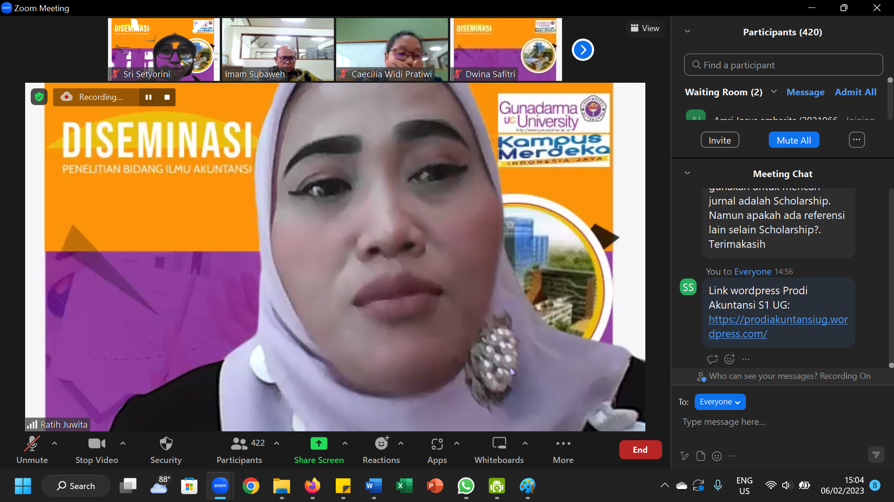Select Dwina Safitri video thumbnail

coord(506,49)
